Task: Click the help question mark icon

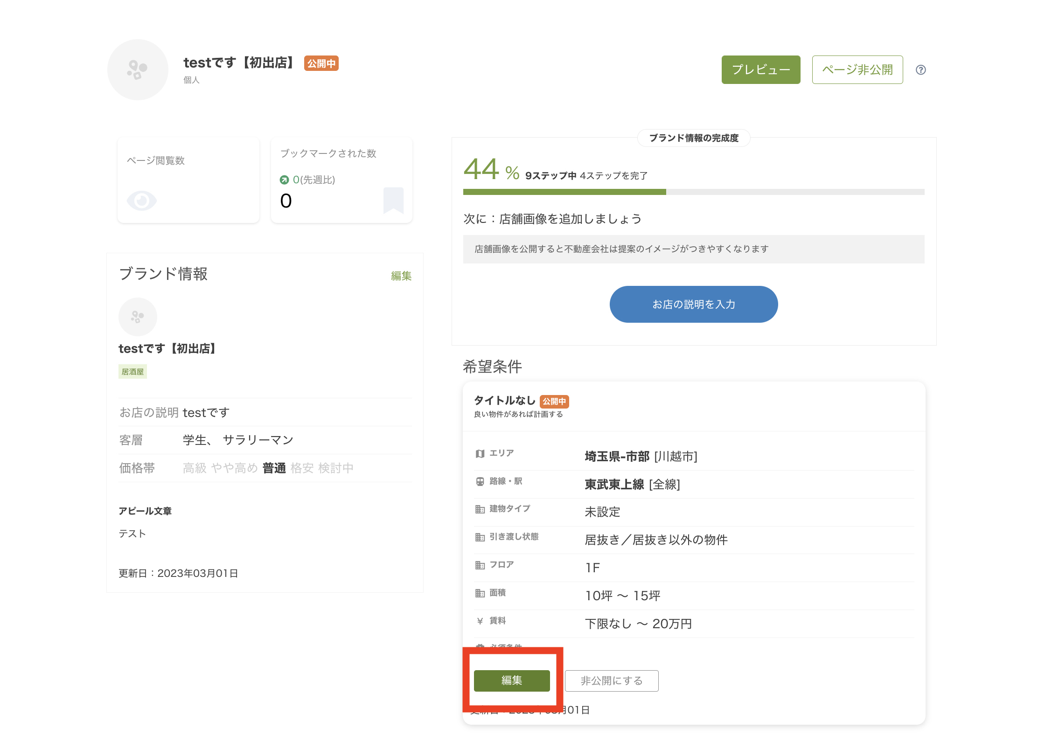Action: point(920,70)
